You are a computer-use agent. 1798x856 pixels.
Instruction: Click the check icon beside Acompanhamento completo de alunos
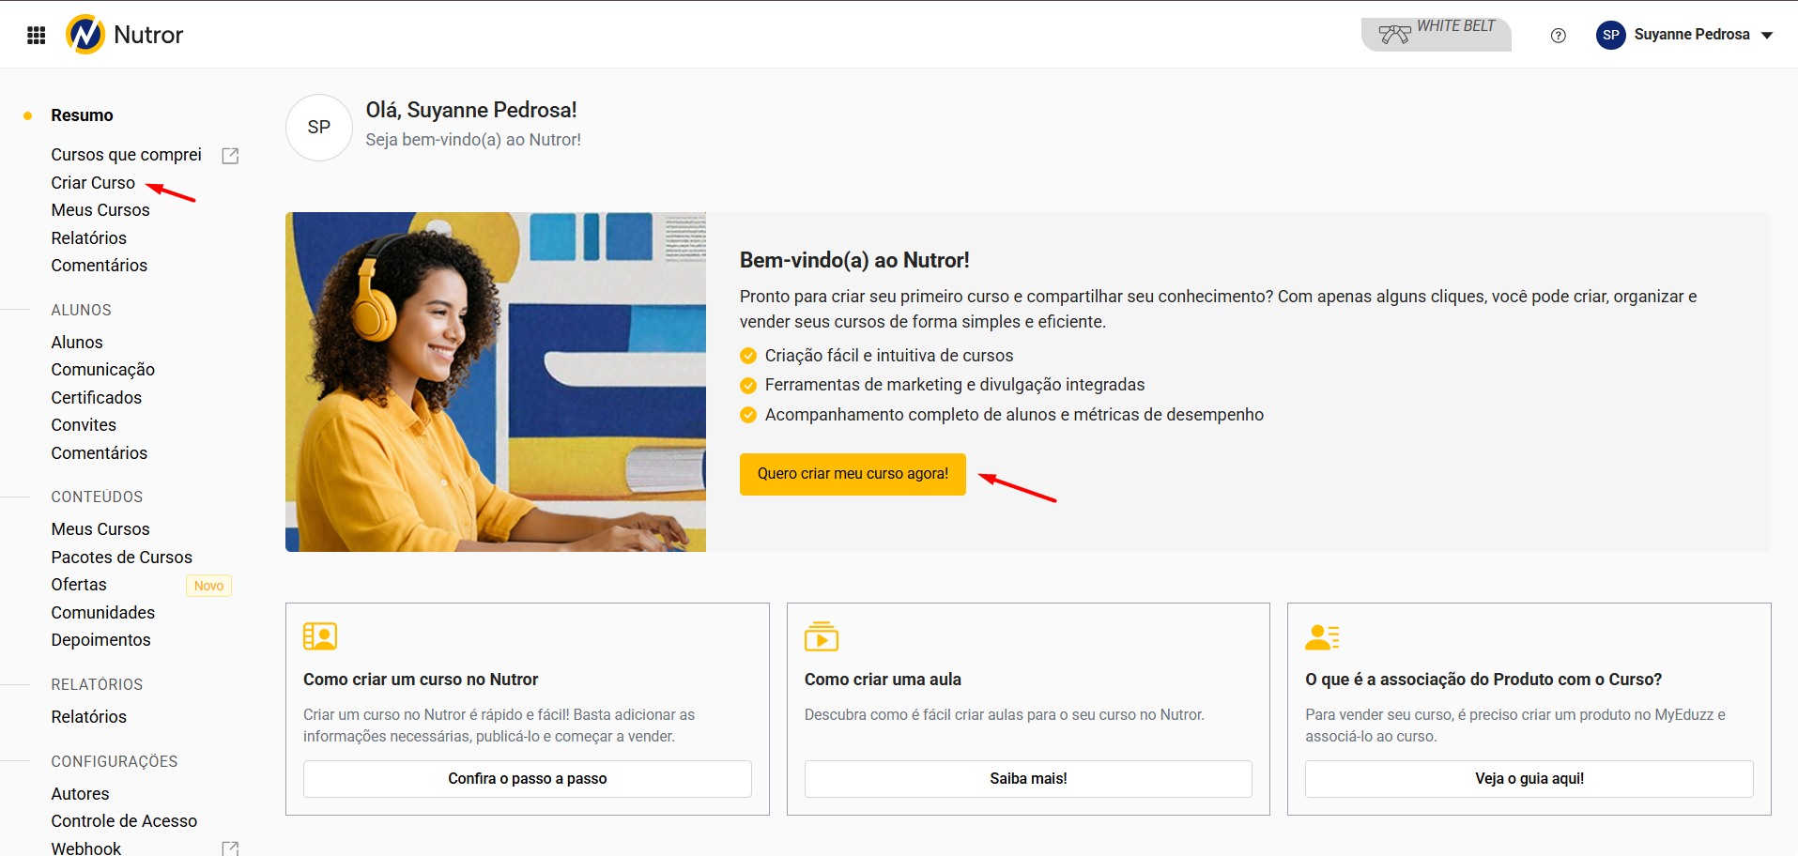point(748,415)
